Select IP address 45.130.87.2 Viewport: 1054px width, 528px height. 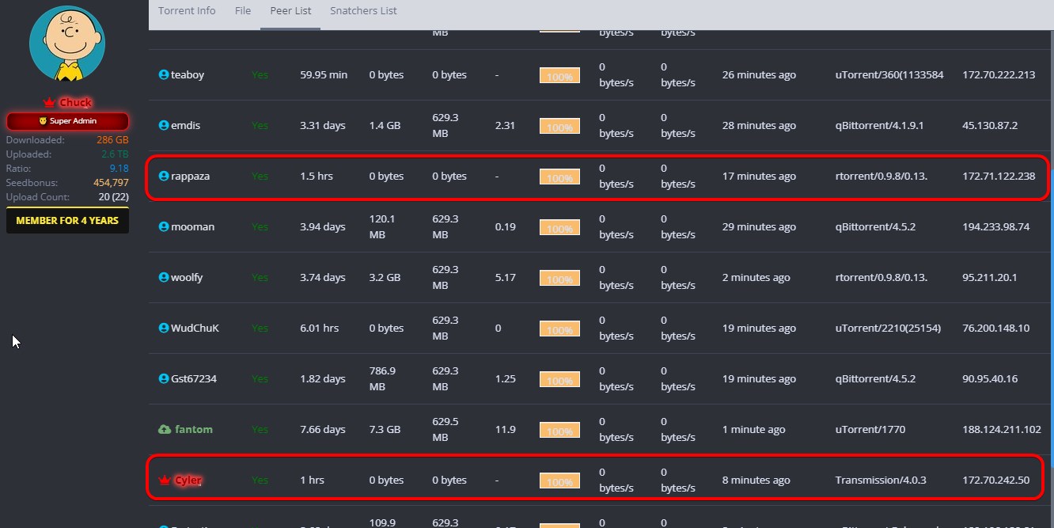point(990,125)
